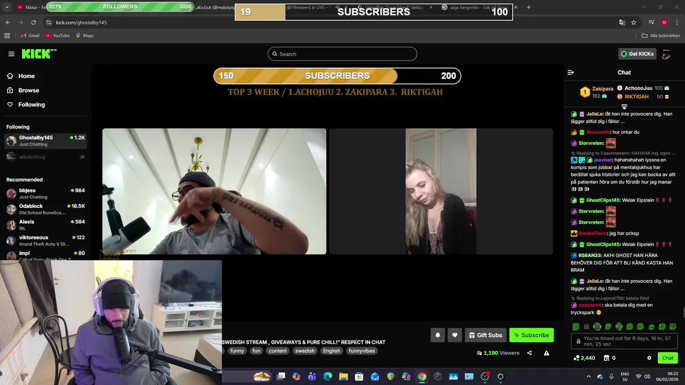Click the Get KICKs button
Image resolution: width=685 pixels, height=385 pixels.
637,54
